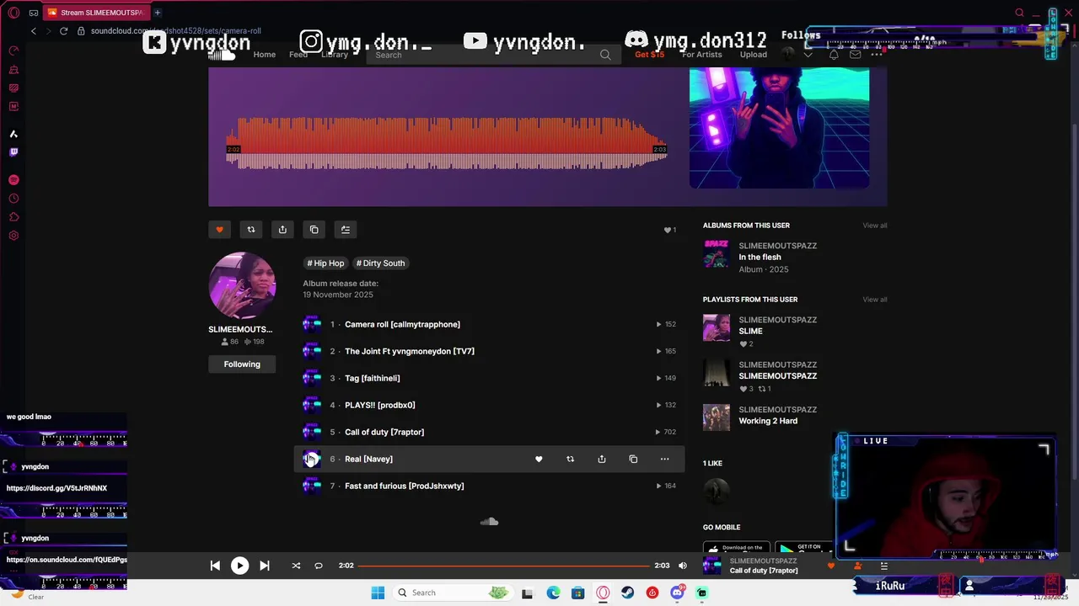Open Home in SoundCloud navigation
The image size is (1079, 606).
pos(265,55)
